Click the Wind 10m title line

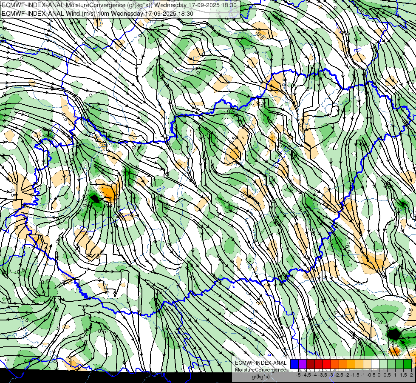[97, 14]
